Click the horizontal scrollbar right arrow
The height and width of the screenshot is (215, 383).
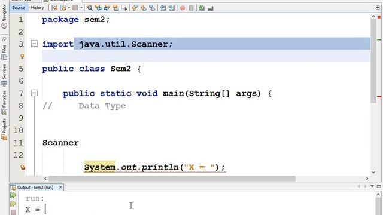[x=367, y=179]
